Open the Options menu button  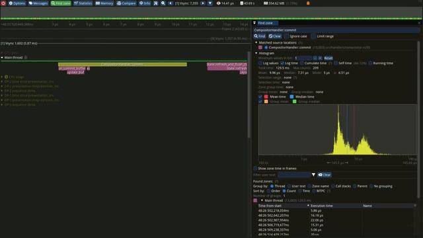click(x=17, y=3)
